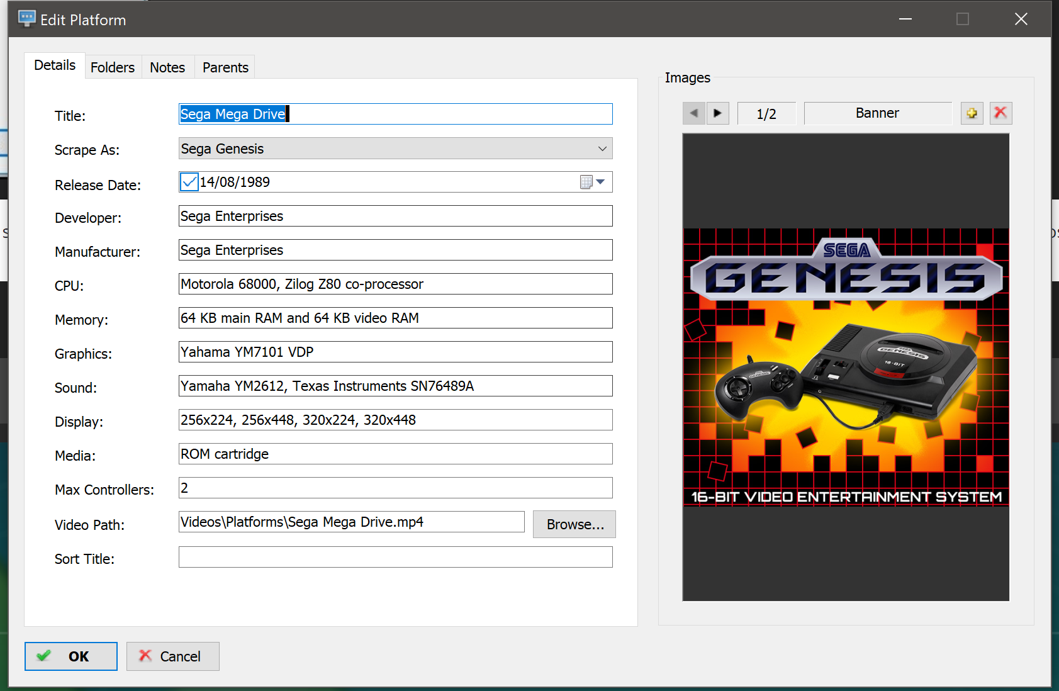Viewport: 1059px width, 691px height.
Task: Edit the Memory field
Action: (x=396, y=318)
